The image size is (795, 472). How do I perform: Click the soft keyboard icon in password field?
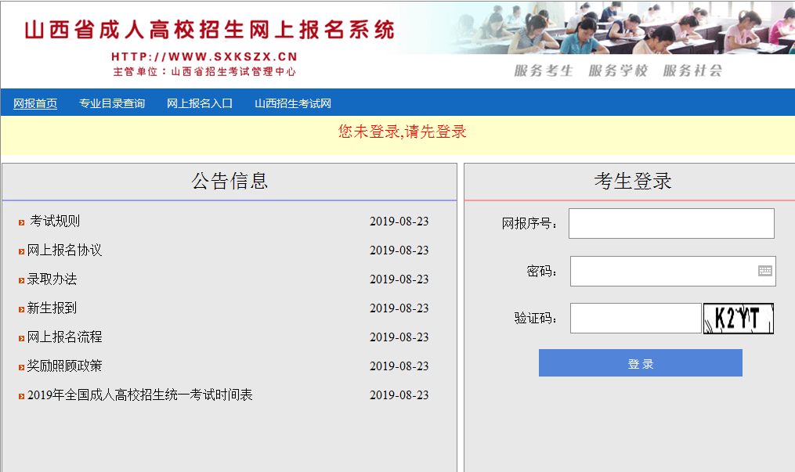pyautogui.click(x=764, y=271)
